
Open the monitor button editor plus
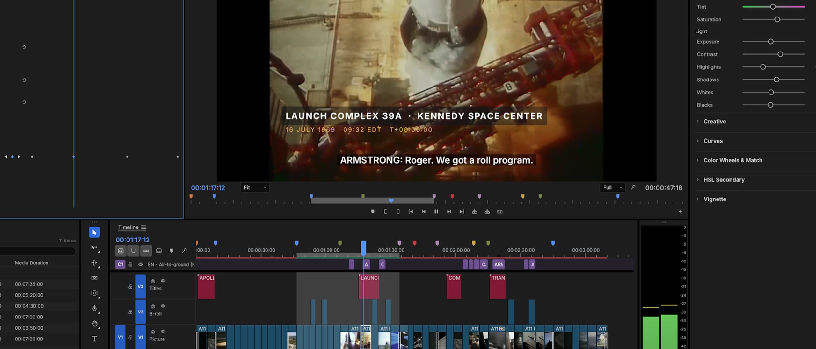pyautogui.click(x=680, y=212)
